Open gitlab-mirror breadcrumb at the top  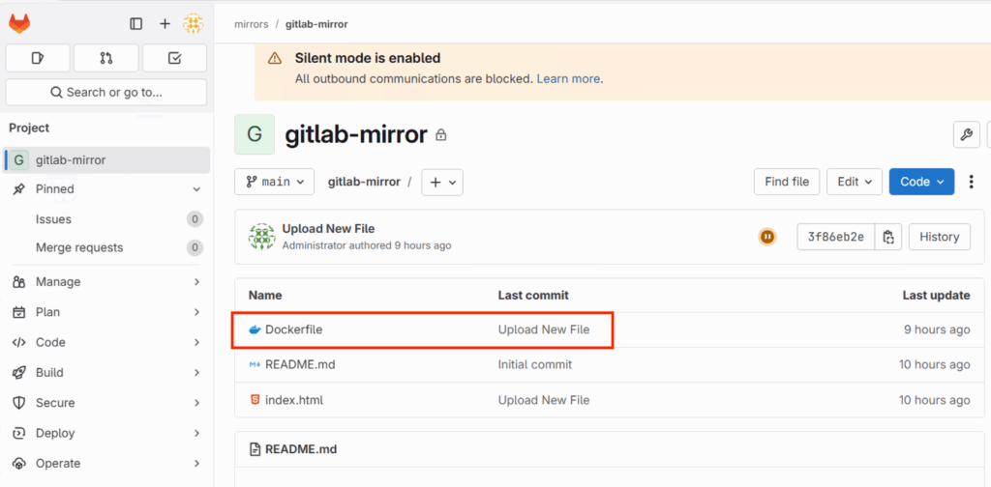(316, 24)
